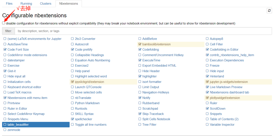This screenshot has width=273, height=136.
Task: Open the Running tab
Action: [x=26, y=4]
